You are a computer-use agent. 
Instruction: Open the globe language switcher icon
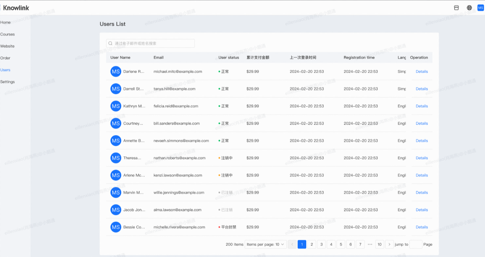469,8
